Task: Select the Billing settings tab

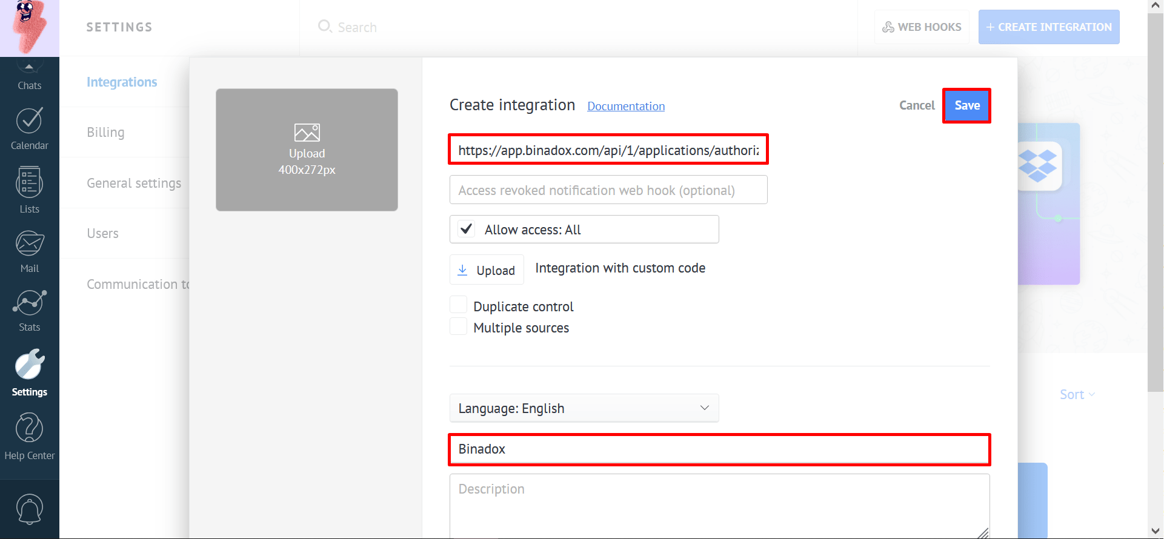Action: pyautogui.click(x=105, y=132)
